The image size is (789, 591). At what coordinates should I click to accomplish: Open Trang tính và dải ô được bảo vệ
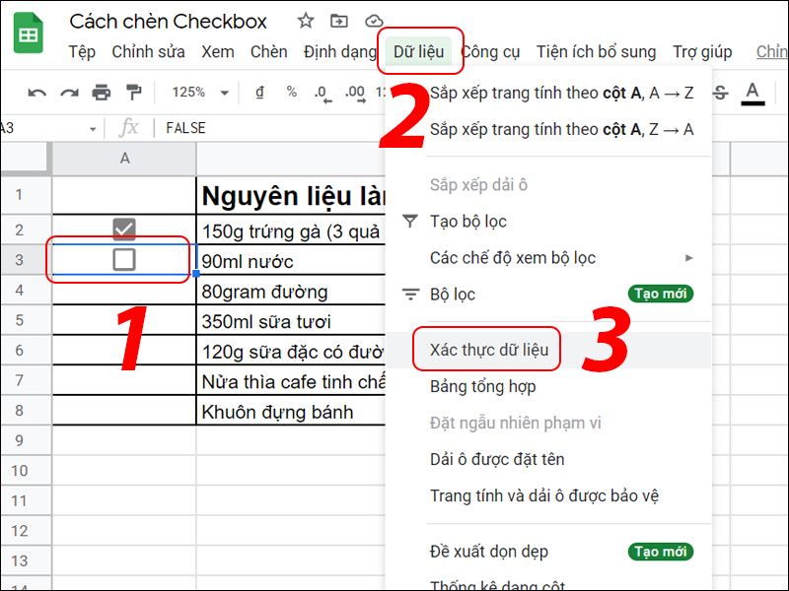(549, 496)
